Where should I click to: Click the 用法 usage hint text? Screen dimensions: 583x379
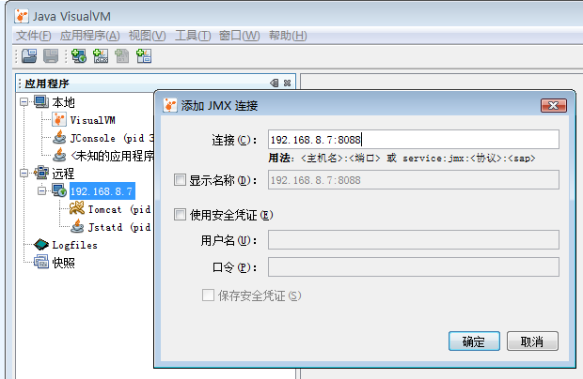pyautogui.click(x=402, y=158)
